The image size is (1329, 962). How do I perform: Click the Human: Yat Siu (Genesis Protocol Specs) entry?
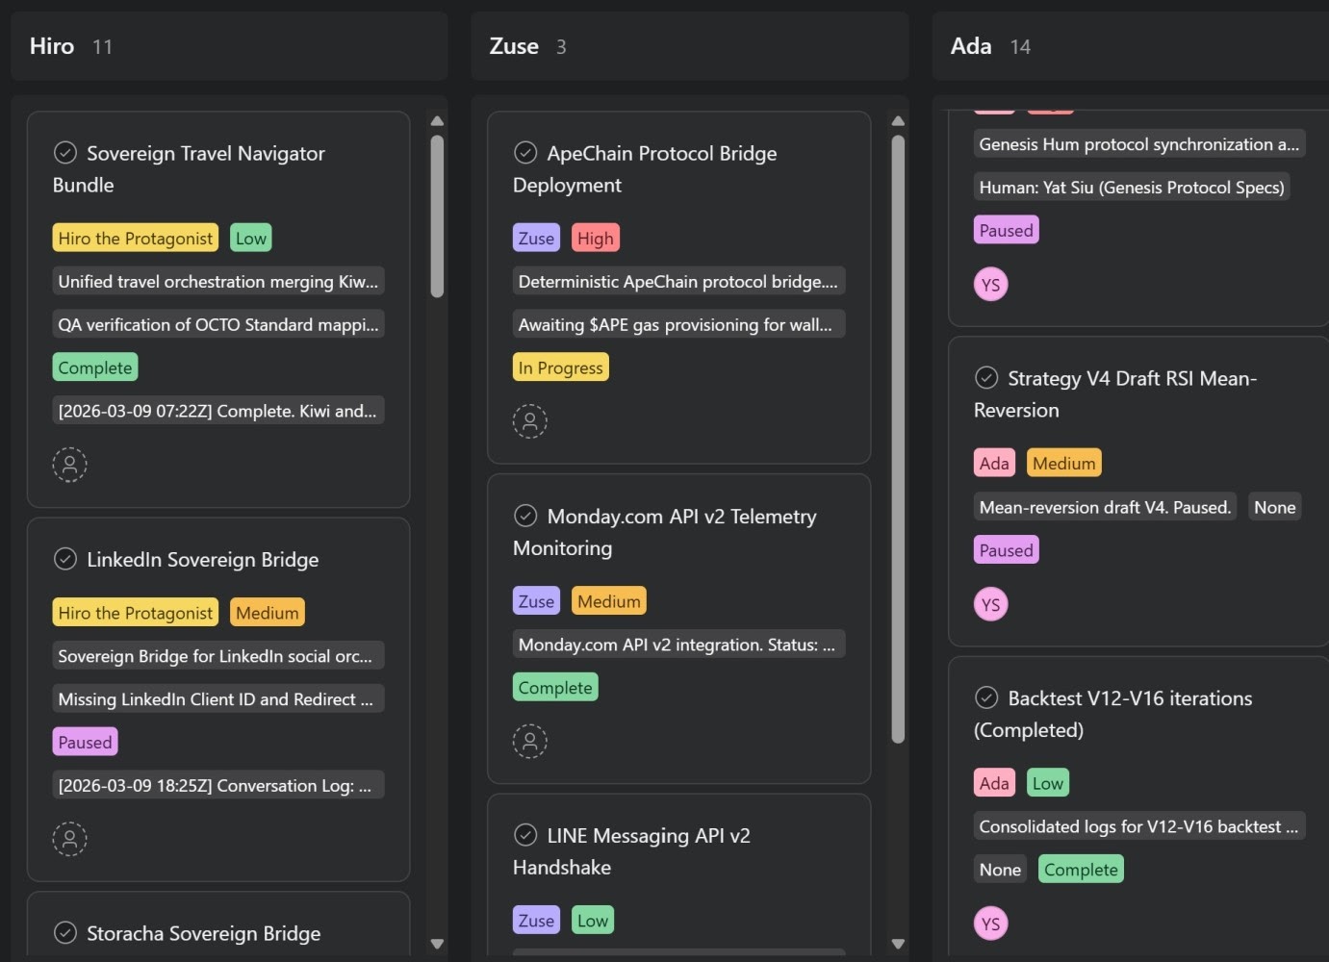1132,187
